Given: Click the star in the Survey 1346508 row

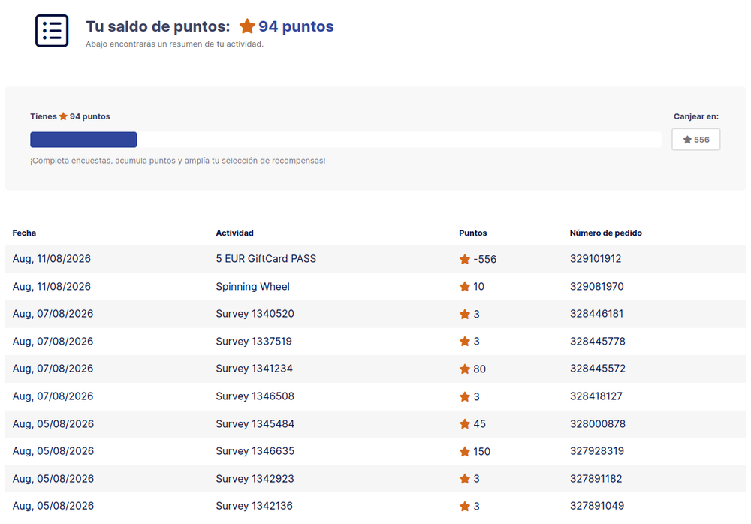Looking at the screenshot, I should coord(465,396).
